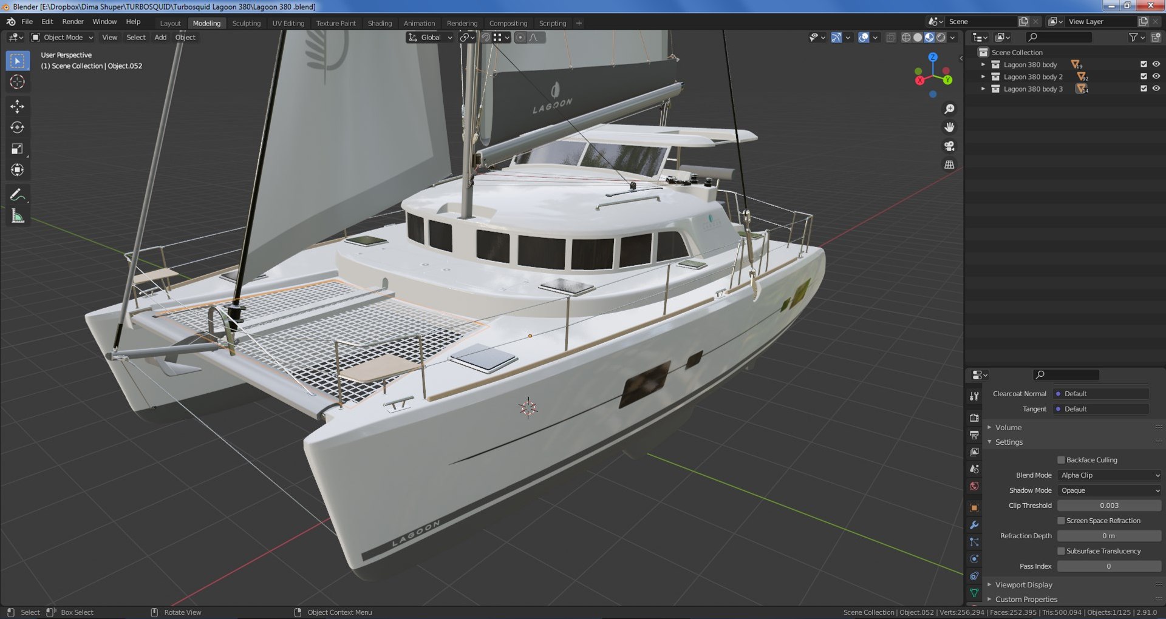The width and height of the screenshot is (1166, 619).
Task: Activate the 3D Cursor tool
Action: [18, 82]
